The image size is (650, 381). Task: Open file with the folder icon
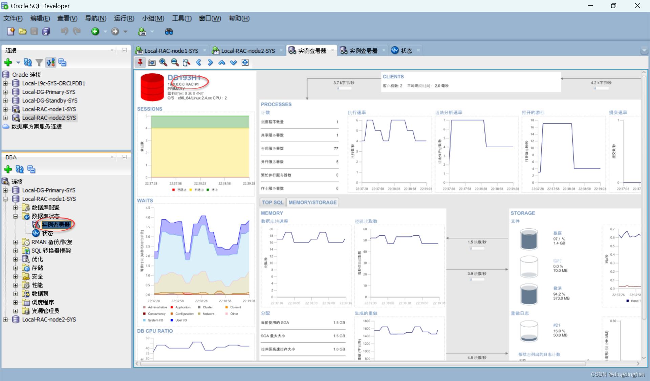[23, 31]
